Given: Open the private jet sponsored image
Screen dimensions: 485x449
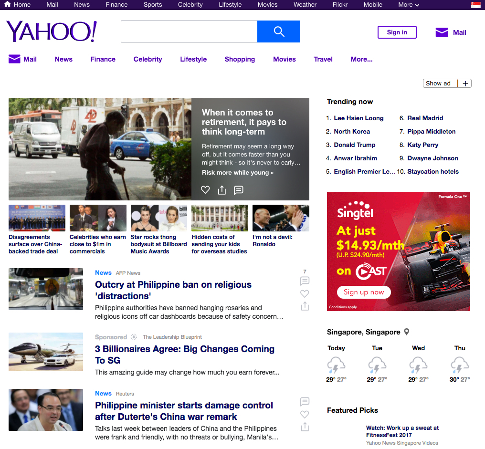Looking at the screenshot, I should [46, 352].
